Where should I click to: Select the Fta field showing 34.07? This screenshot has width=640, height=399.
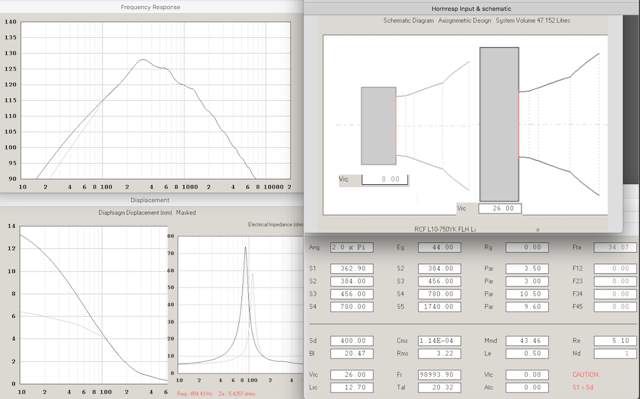[x=615, y=247]
